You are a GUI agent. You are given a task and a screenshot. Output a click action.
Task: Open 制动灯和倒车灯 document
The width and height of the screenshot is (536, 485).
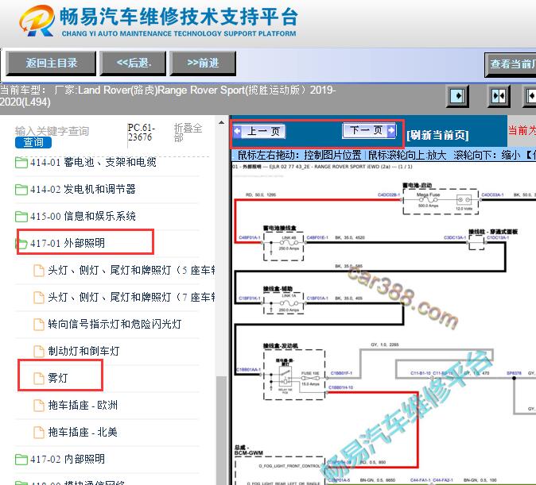[x=84, y=351]
